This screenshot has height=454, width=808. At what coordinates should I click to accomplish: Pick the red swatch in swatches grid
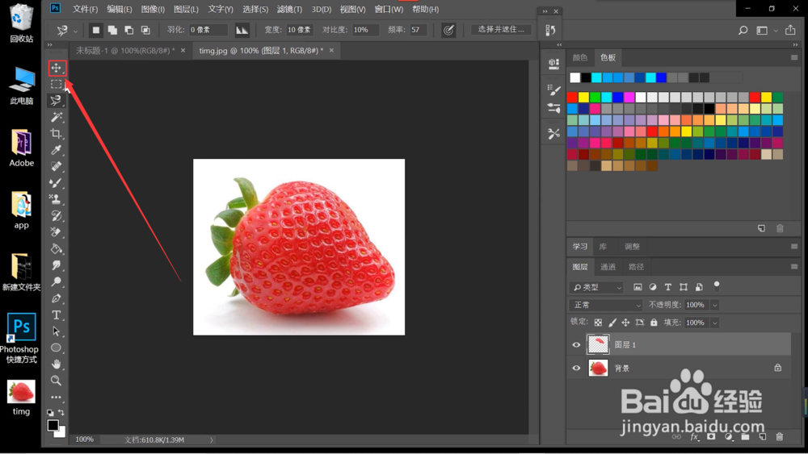pos(572,98)
